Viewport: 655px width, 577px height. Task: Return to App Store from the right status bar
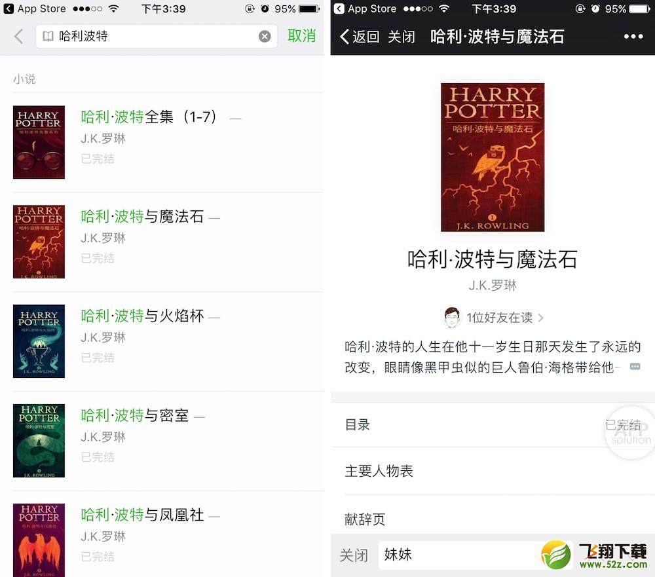point(365,9)
